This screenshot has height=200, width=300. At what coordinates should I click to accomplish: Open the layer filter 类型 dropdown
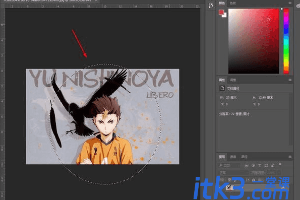pyautogui.click(x=229, y=165)
